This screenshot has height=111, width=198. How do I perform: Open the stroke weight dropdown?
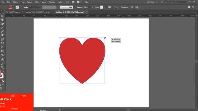40,7
